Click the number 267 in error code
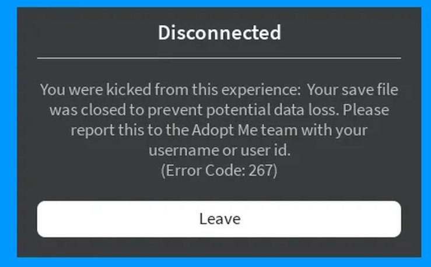The width and height of the screenshot is (431, 267). (x=266, y=171)
